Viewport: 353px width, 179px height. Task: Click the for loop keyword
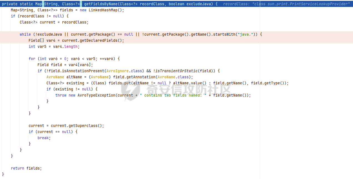[x=32, y=59]
